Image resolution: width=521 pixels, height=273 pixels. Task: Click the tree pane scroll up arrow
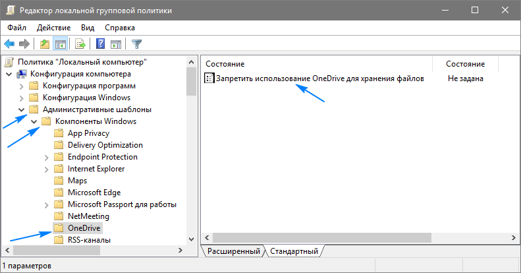(191, 62)
